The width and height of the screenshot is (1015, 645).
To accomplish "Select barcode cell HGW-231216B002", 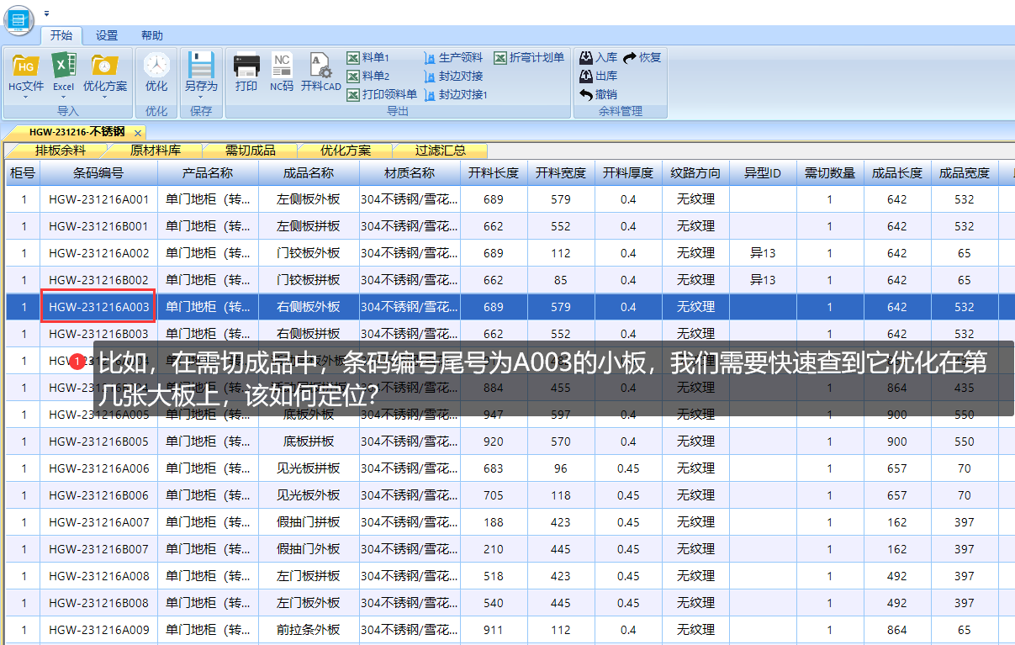I will click(98, 280).
